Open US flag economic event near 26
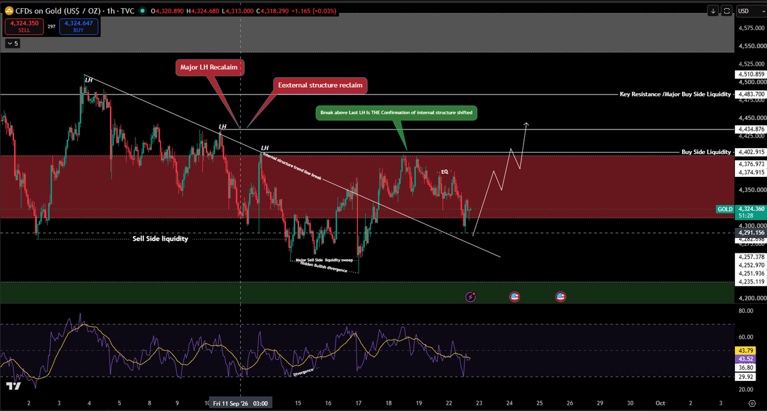The height and width of the screenshot is (411, 767). click(x=561, y=296)
